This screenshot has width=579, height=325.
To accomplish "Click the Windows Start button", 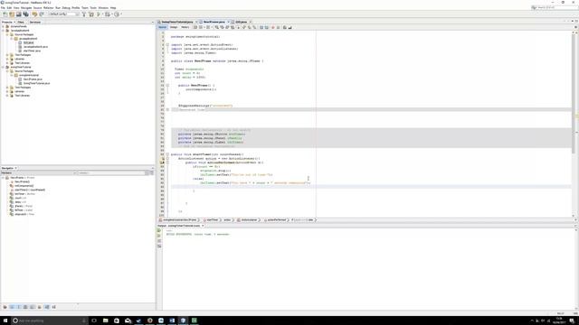I will [x=5, y=320].
